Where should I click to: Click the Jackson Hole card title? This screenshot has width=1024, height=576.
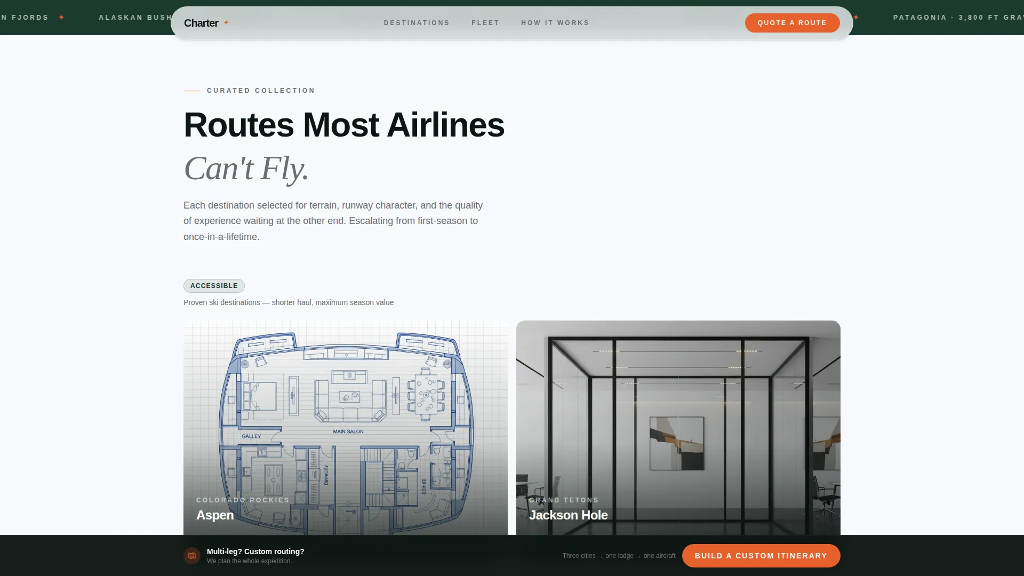[x=568, y=515]
